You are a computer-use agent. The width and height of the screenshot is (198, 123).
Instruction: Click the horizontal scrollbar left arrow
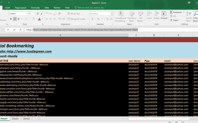[127, 119]
